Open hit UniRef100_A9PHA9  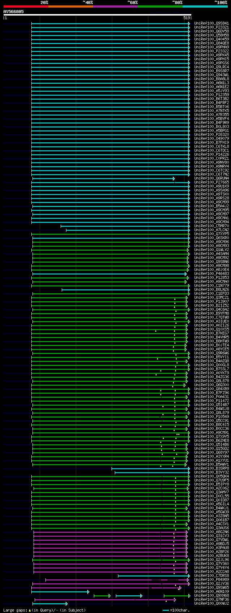[212, 47]
